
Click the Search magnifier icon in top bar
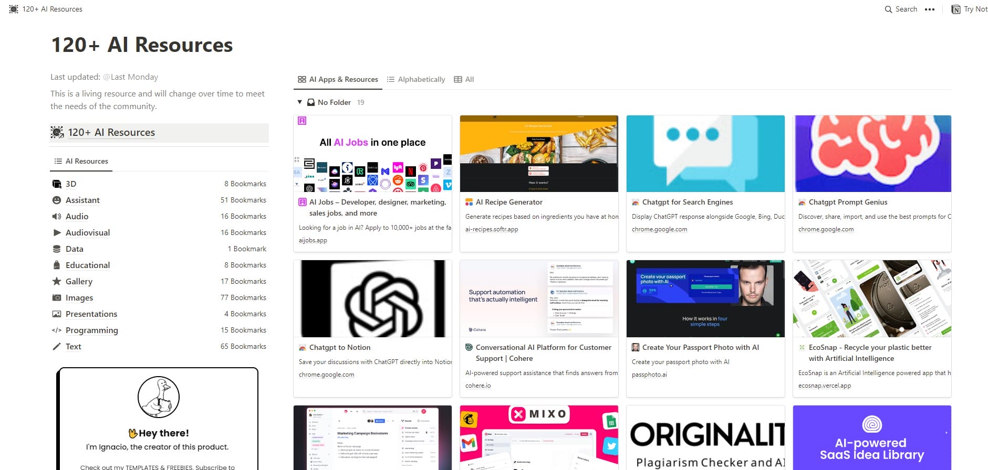click(x=888, y=9)
